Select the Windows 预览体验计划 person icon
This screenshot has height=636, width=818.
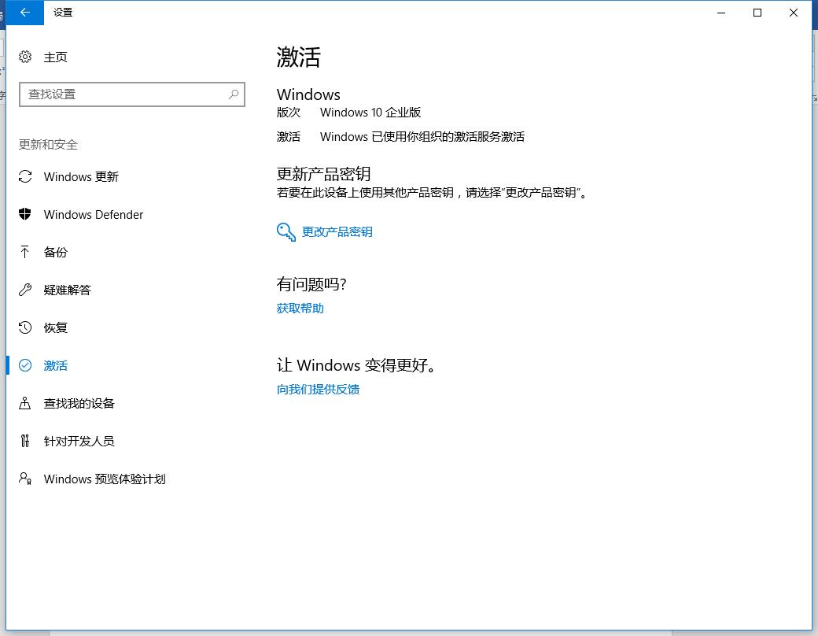coord(24,479)
